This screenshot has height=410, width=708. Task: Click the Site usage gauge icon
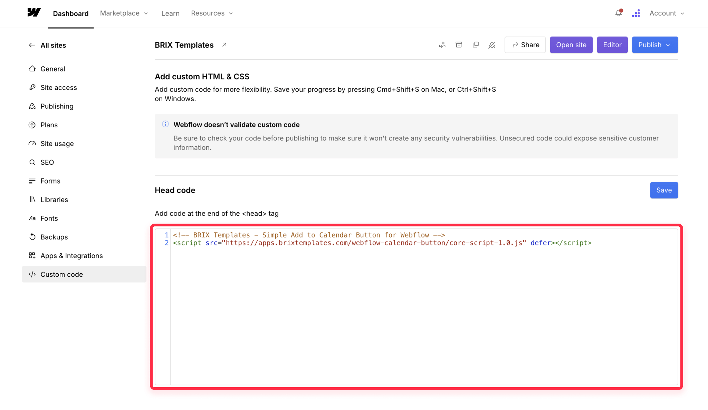tap(32, 144)
